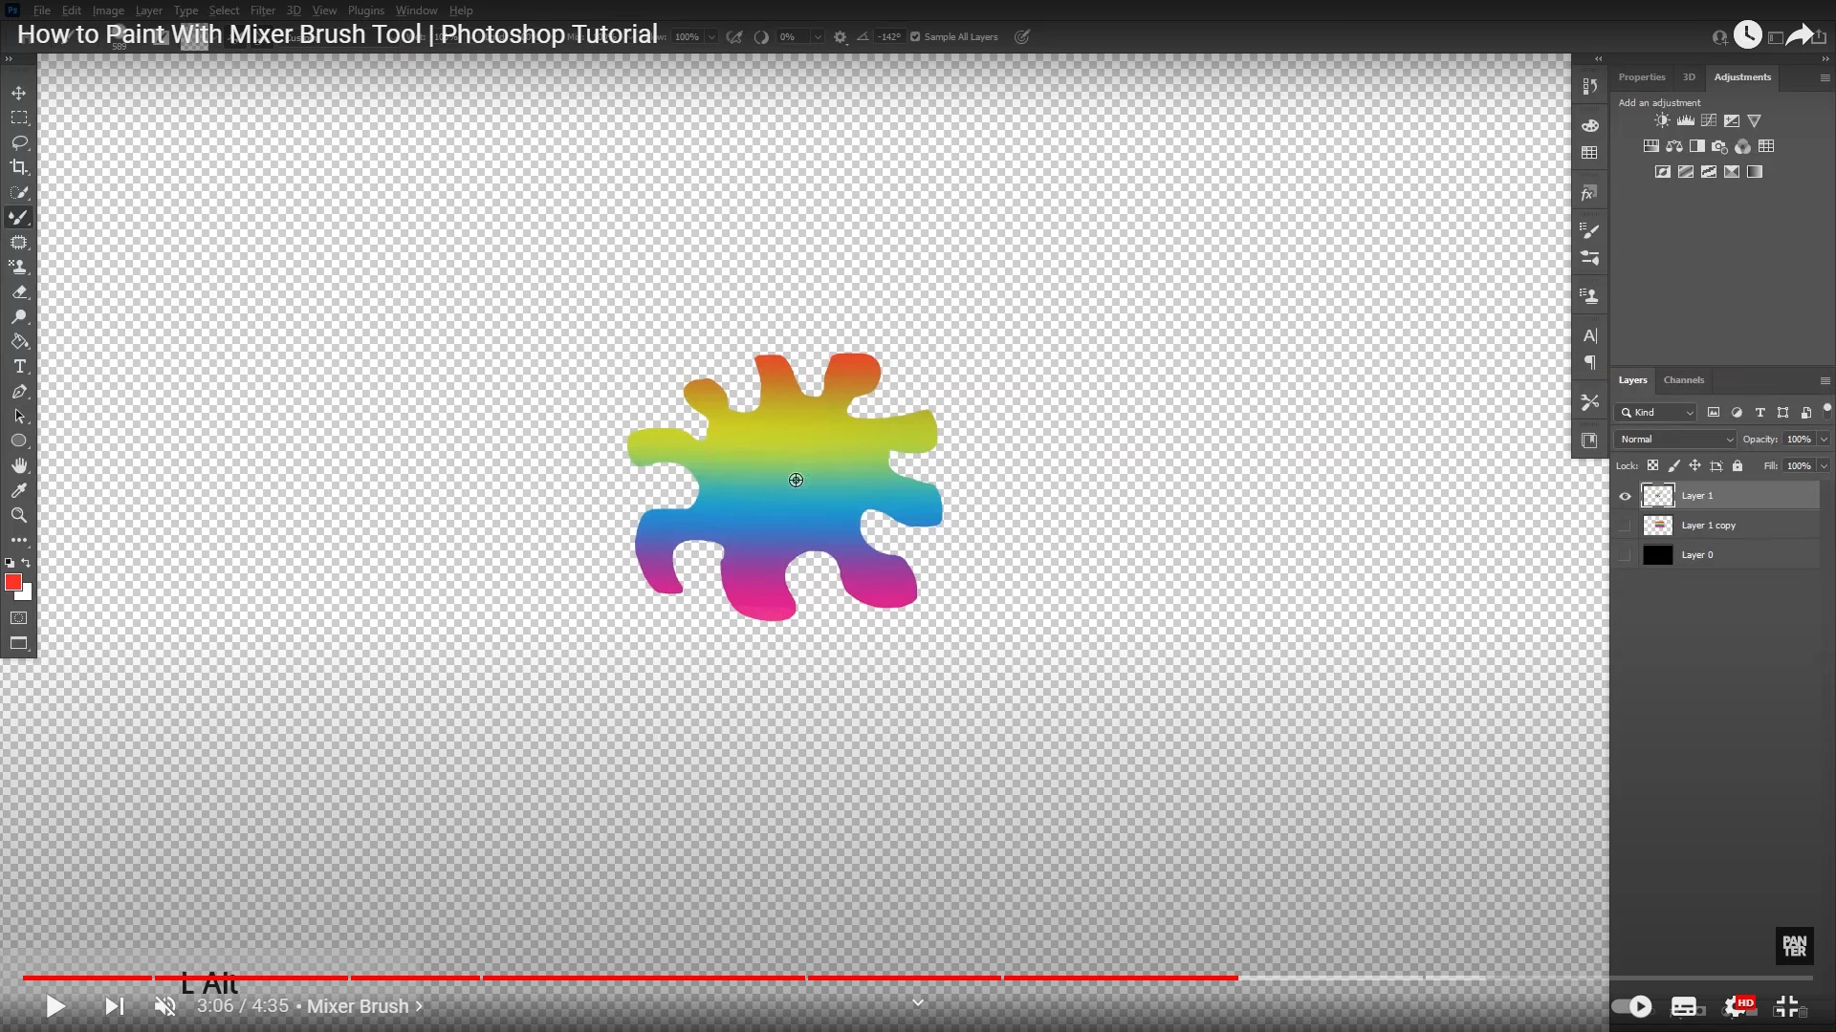Show Layer 1 copy visibility

[1625, 526]
